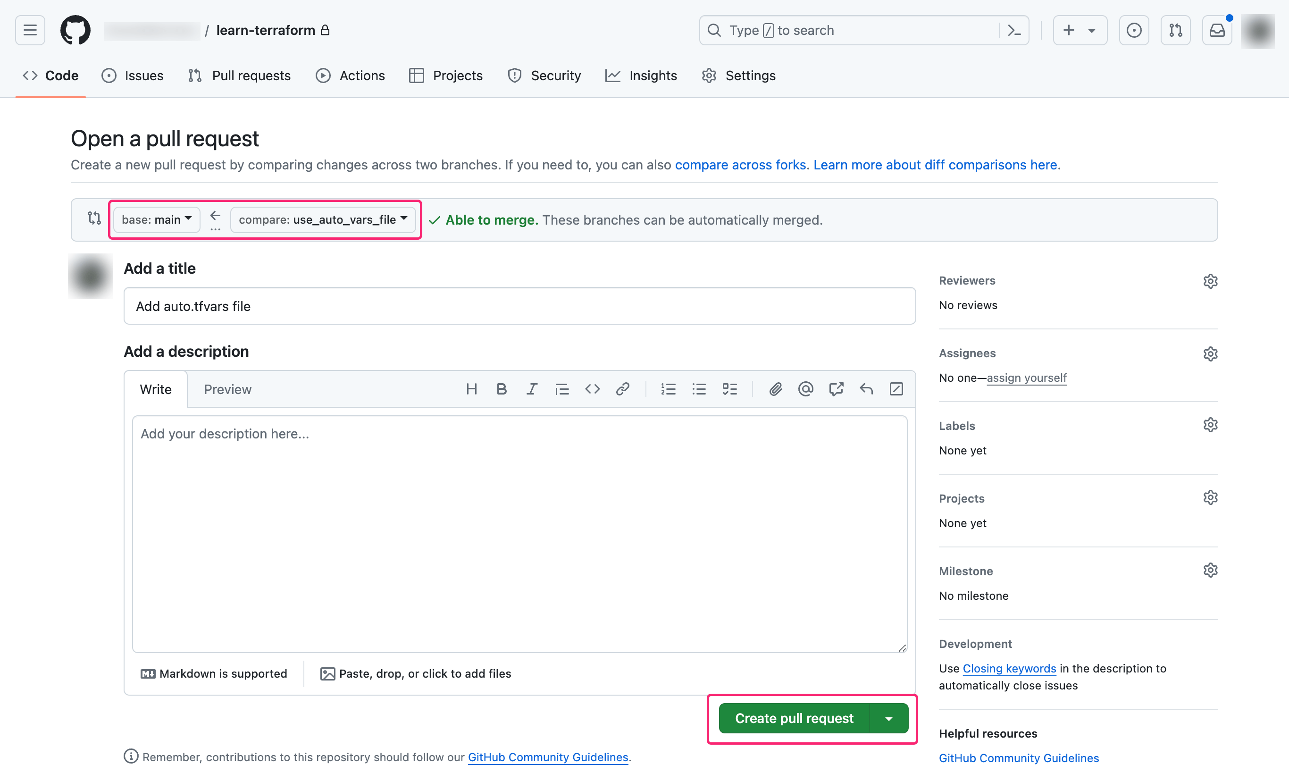The width and height of the screenshot is (1289, 773).
Task: Open the compare: use_auto_vars_file dropdown
Action: point(322,220)
